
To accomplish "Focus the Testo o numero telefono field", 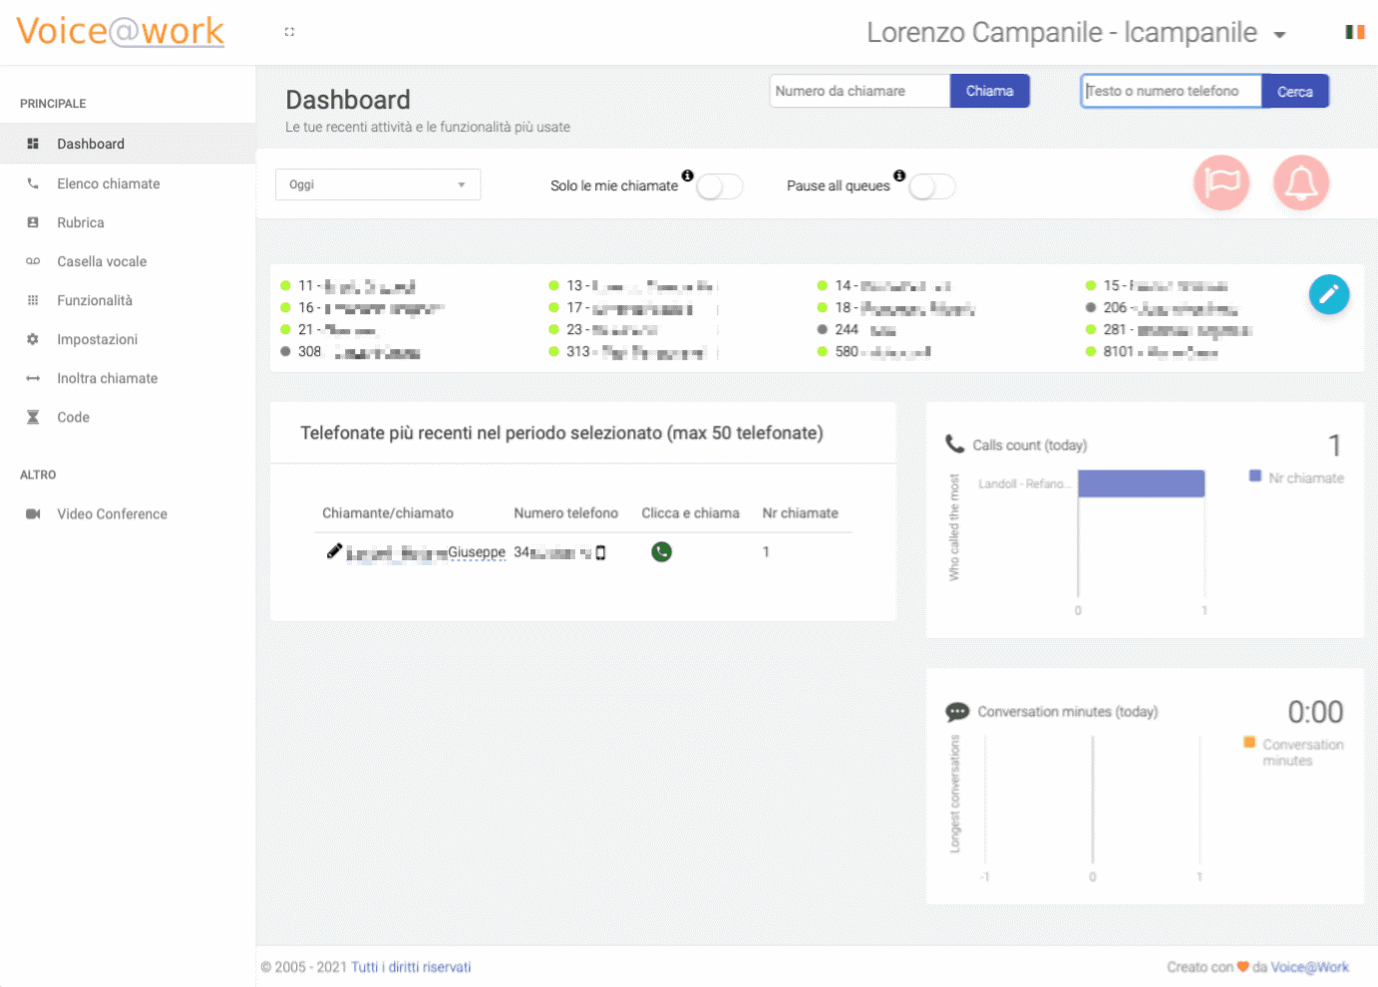I will pyautogui.click(x=1172, y=91).
